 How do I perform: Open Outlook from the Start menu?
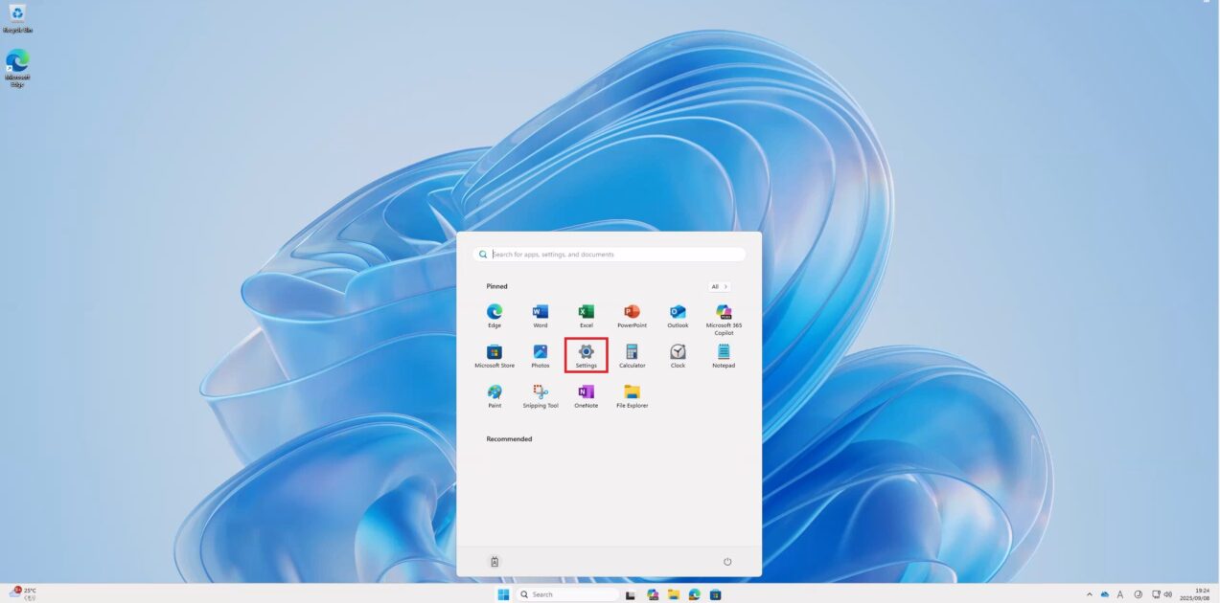point(678,316)
